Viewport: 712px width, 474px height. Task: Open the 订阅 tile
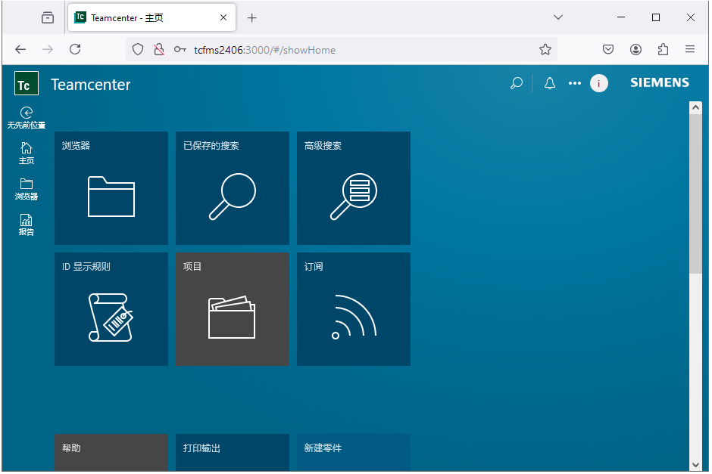tap(354, 309)
